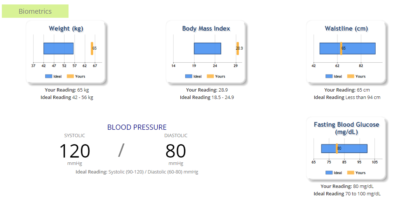This screenshot has width=400, height=205.
Task: Click the diastolic 80 value
Action: click(176, 151)
